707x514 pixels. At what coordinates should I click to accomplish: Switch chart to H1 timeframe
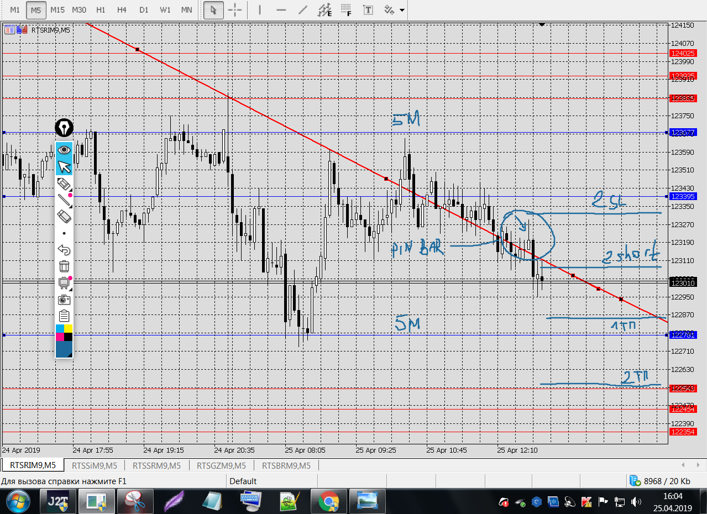[101, 10]
